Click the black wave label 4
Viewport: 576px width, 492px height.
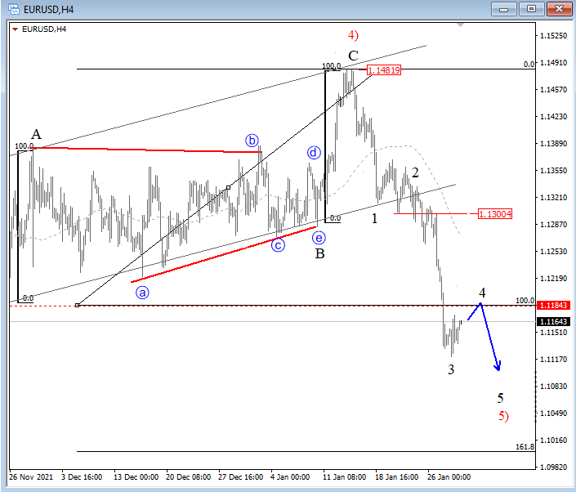[482, 293]
